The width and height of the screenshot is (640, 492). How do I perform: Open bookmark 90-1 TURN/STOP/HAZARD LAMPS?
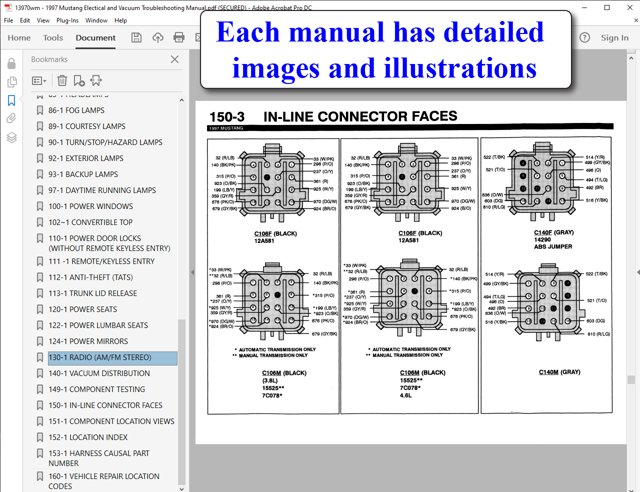[105, 142]
